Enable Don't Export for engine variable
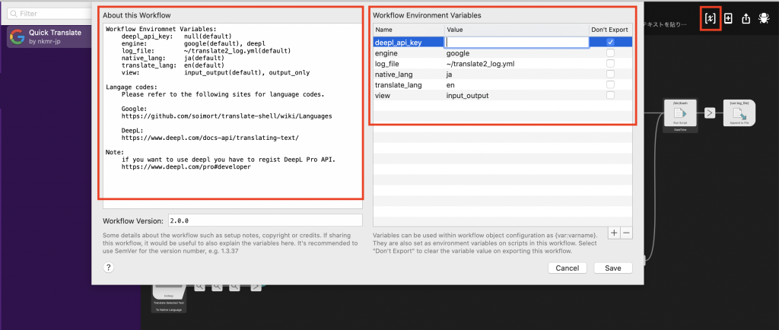 (x=610, y=53)
